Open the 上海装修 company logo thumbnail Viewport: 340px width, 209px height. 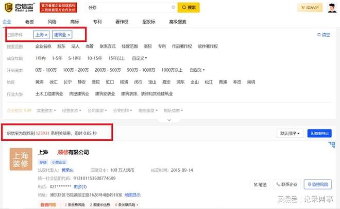(x=21, y=159)
